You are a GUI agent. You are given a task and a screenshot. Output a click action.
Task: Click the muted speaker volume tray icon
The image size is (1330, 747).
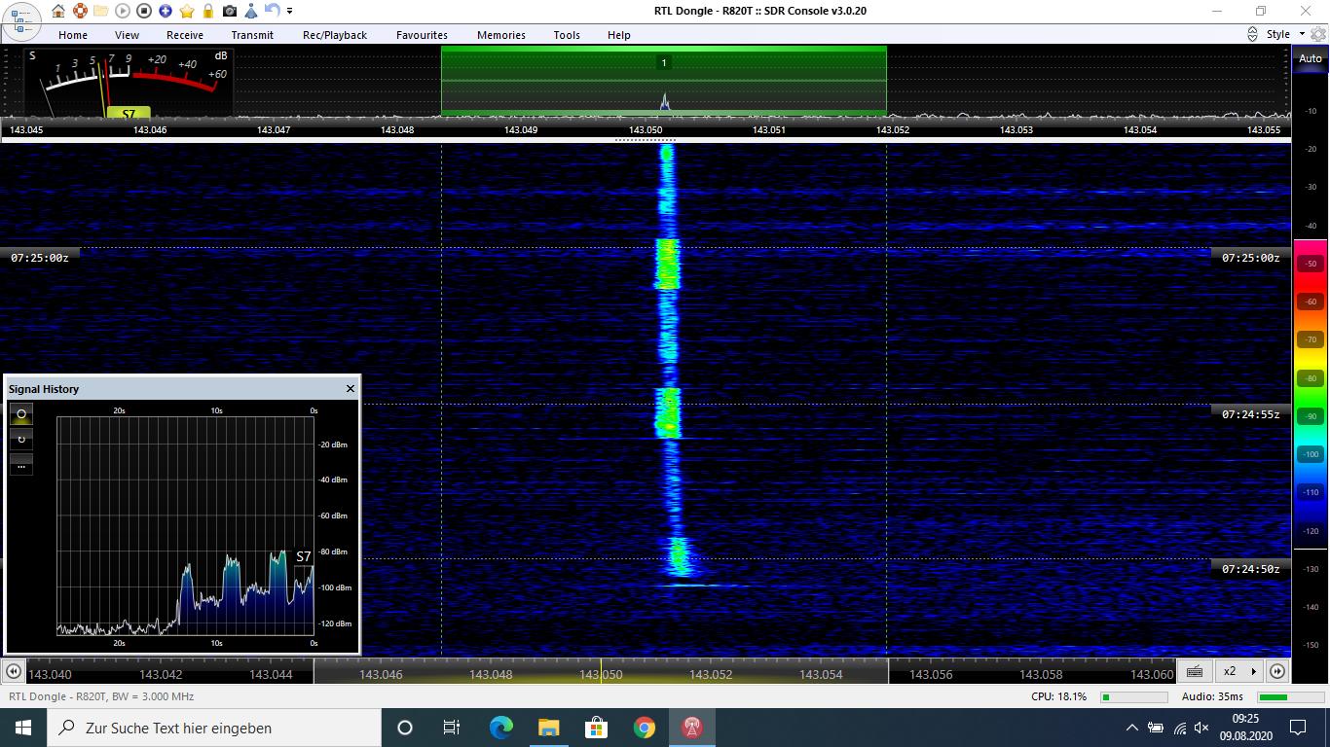coord(1202,728)
